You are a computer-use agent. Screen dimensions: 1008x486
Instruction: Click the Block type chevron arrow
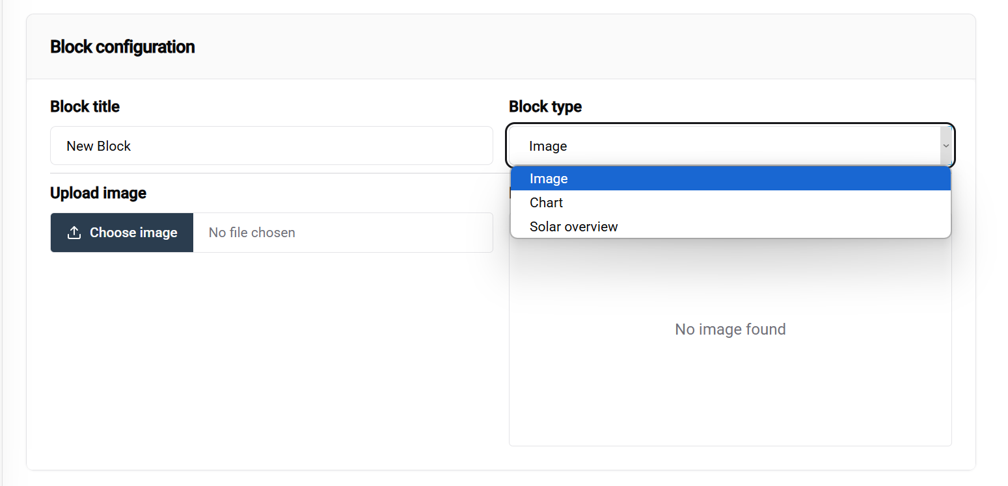pos(946,146)
